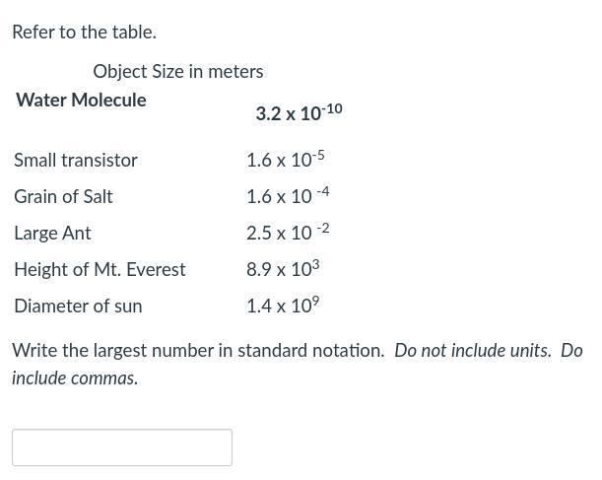Click the italic 'include commas.' text
The height and width of the screenshot is (480, 602).
tap(75, 377)
